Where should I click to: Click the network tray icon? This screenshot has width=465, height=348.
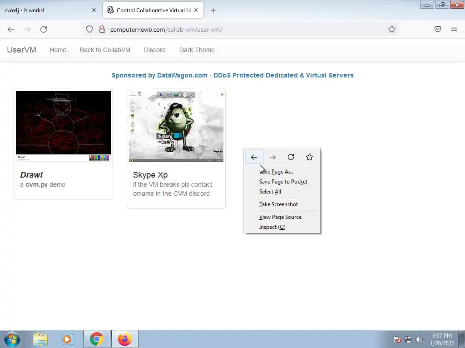[x=408, y=339]
